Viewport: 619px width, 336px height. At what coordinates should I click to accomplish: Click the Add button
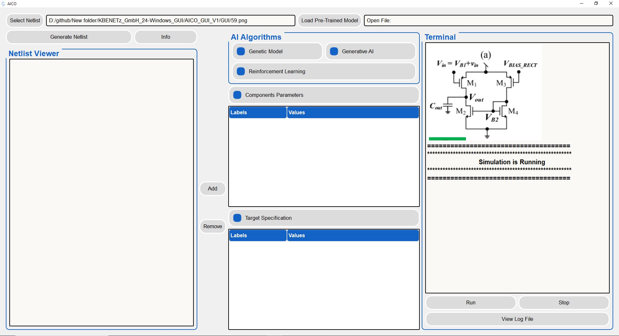(212, 189)
